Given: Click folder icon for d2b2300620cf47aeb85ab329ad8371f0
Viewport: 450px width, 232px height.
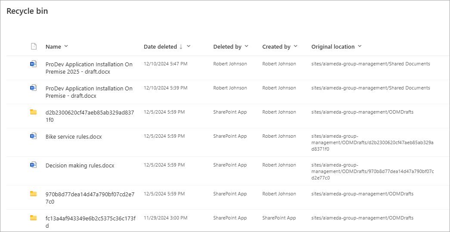Looking at the screenshot, I should pos(34,112).
